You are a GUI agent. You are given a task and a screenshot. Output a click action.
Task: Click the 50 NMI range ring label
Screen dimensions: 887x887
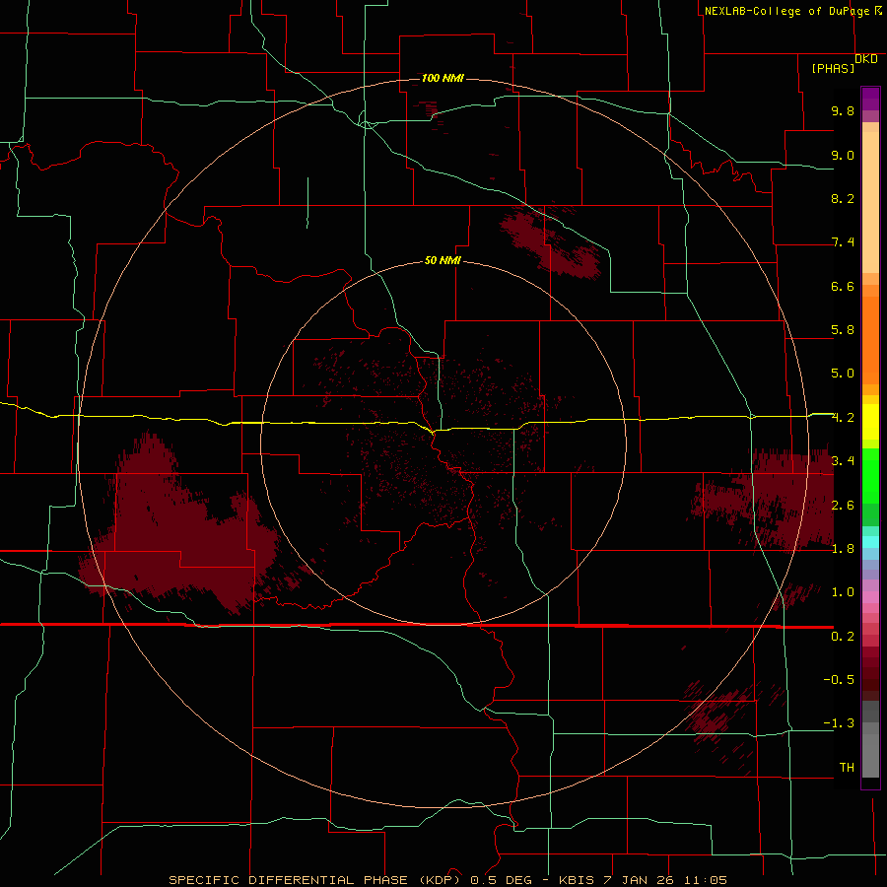[443, 260]
